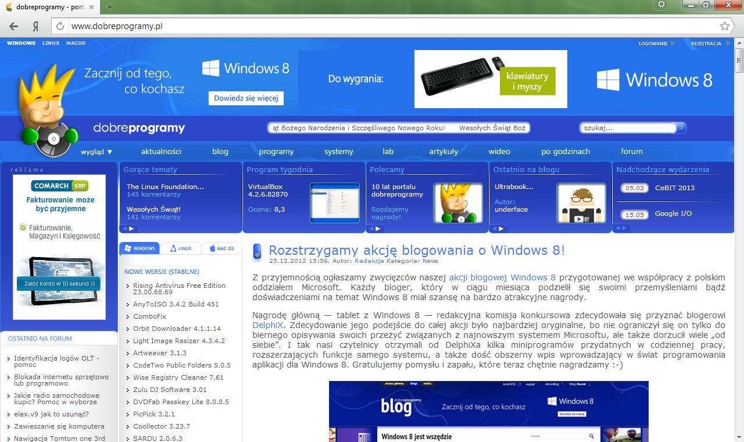
Task: Open the aktualności menu item
Action: click(161, 151)
